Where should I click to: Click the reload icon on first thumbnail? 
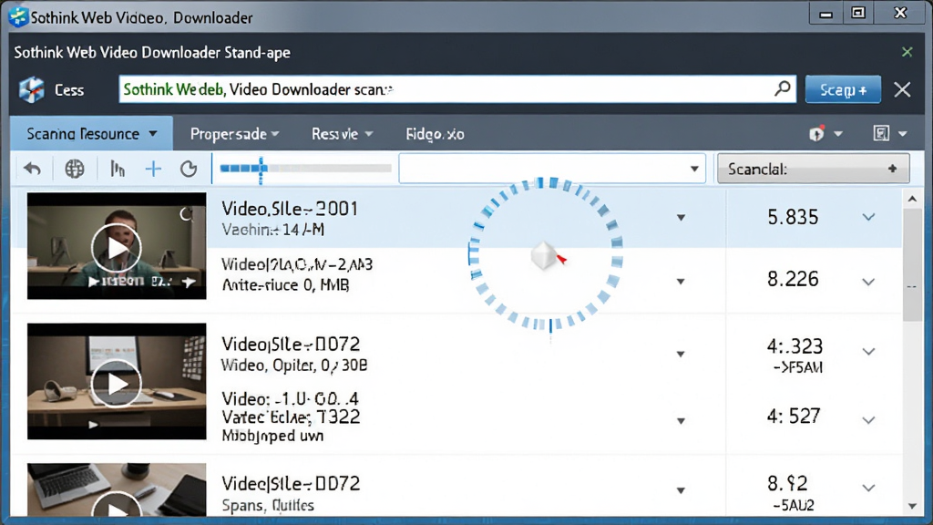pos(186,213)
